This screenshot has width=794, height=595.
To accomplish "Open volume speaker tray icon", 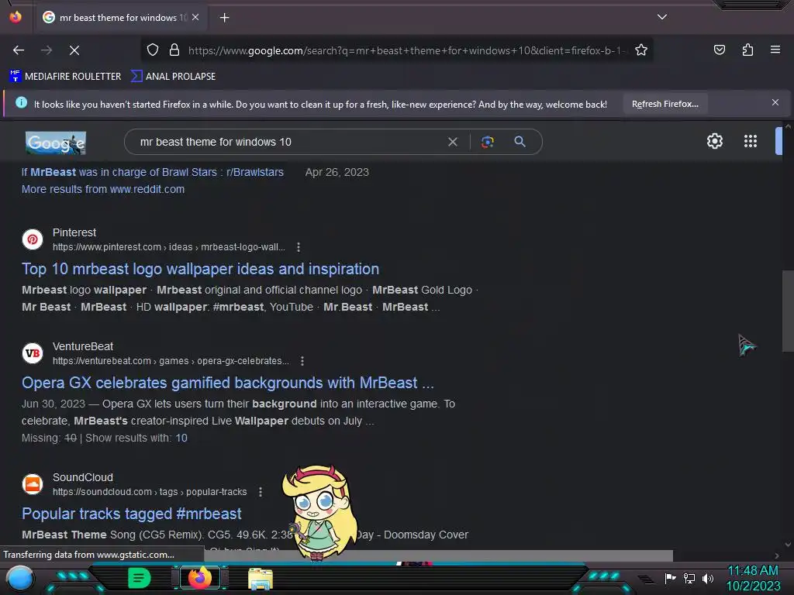I will [708, 578].
